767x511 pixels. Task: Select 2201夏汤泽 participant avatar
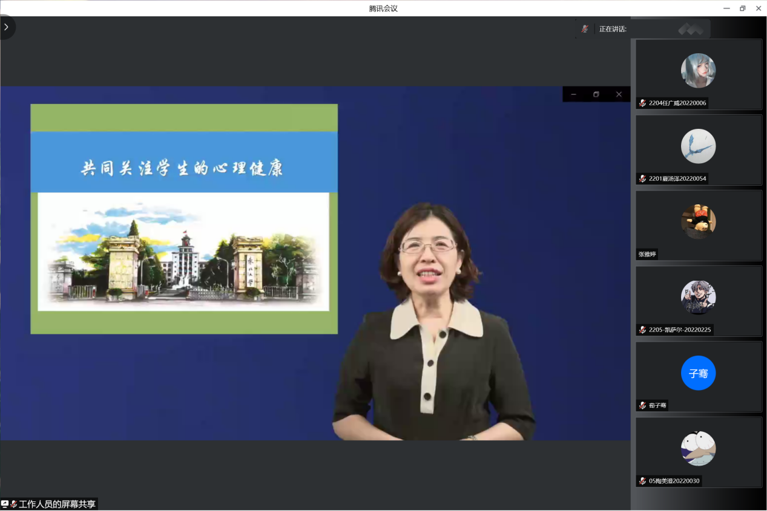(698, 146)
